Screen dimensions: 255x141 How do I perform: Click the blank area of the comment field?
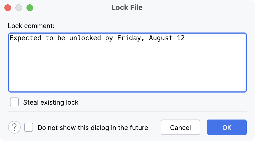click(x=127, y=69)
